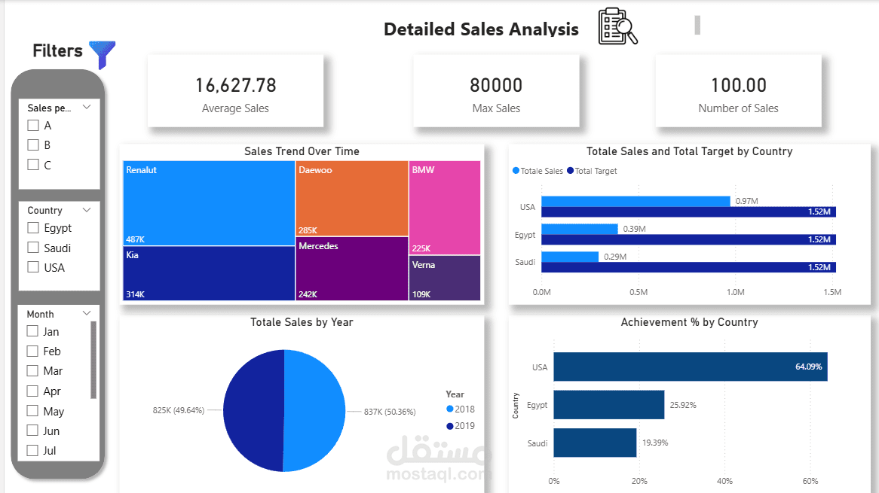Enable the Jan checkbox in Month filter
Screen dimensions: 879x493
pyautogui.click(x=32, y=331)
